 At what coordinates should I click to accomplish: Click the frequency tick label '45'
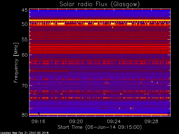25,10
